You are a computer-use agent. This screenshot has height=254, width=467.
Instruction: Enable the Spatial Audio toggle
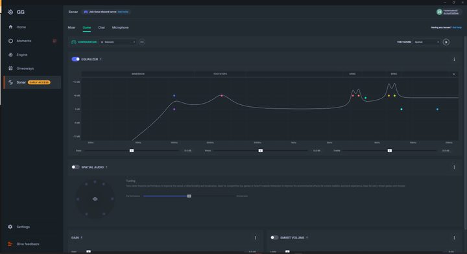[x=75, y=167]
